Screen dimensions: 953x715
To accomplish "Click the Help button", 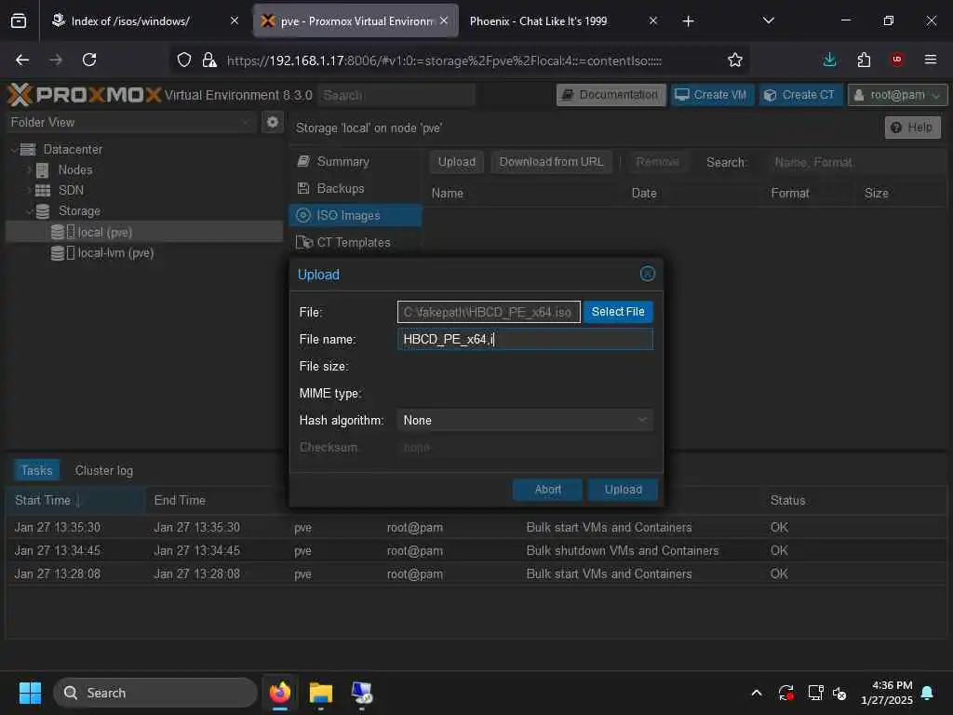I will 912,127.
